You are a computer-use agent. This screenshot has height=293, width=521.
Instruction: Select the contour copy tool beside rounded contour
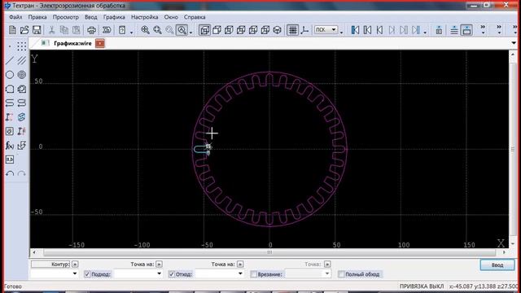[x=22, y=89]
